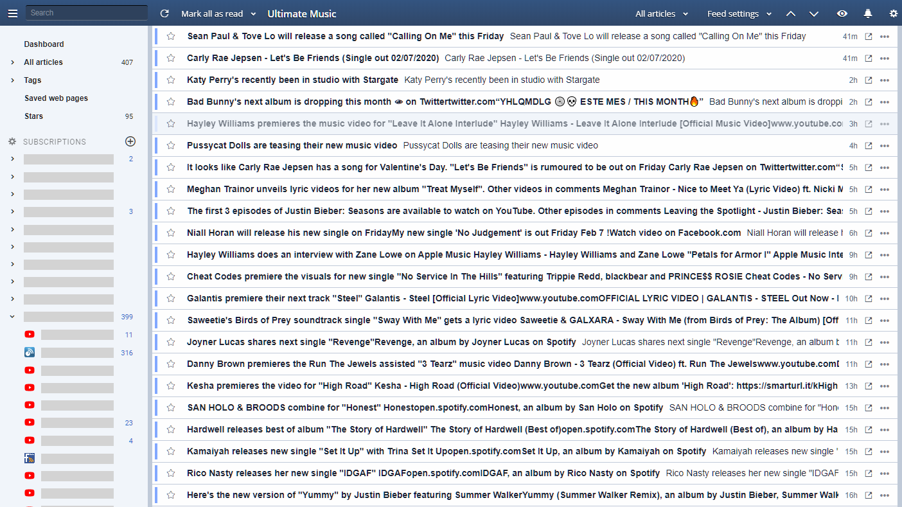Star the Niall Horan new single article

[x=171, y=233]
